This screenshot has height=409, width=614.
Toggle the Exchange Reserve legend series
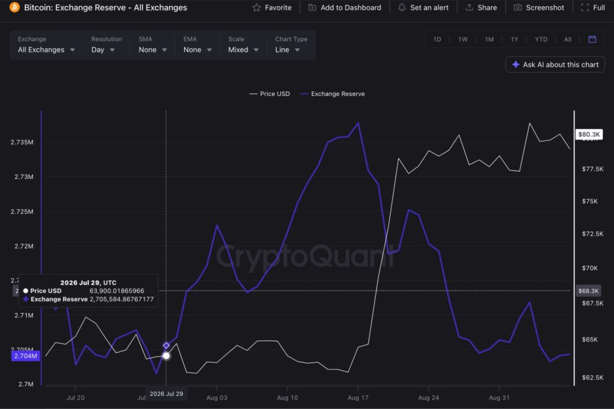tap(332, 94)
